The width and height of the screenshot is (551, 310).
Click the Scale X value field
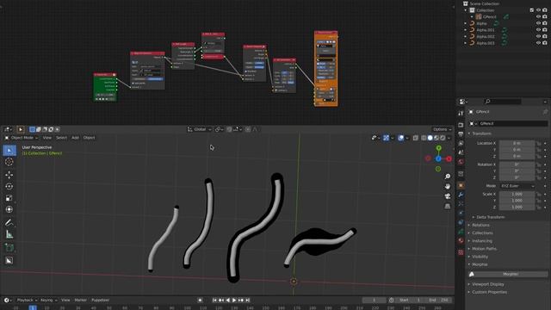click(517, 194)
